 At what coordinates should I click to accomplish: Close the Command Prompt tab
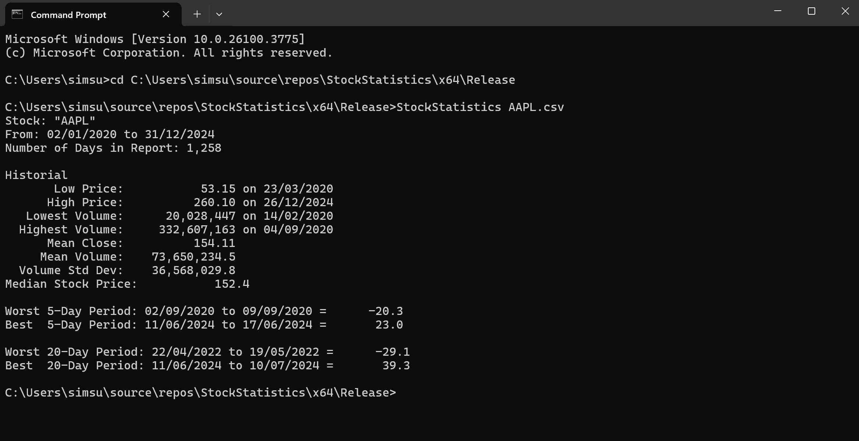pos(166,14)
